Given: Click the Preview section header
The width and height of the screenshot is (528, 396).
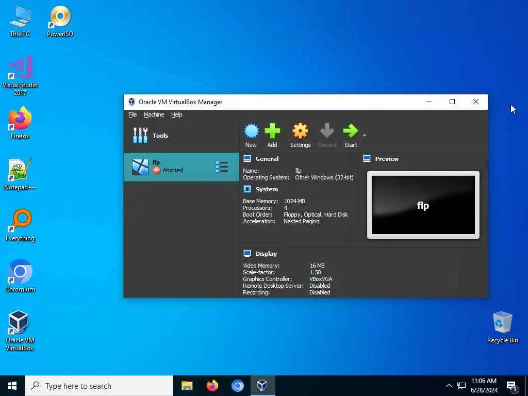Looking at the screenshot, I should pyautogui.click(x=387, y=159).
